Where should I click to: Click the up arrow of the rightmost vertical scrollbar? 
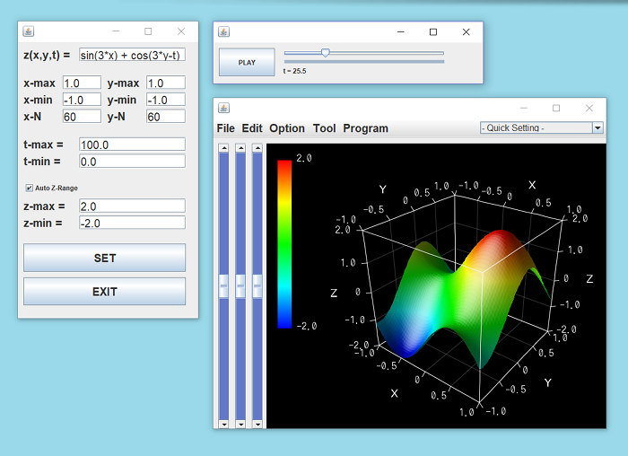tap(257, 147)
